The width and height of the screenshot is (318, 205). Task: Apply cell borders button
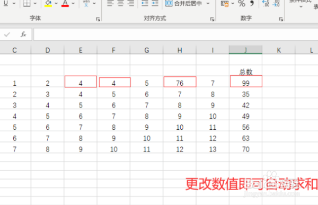pos(26,3)
